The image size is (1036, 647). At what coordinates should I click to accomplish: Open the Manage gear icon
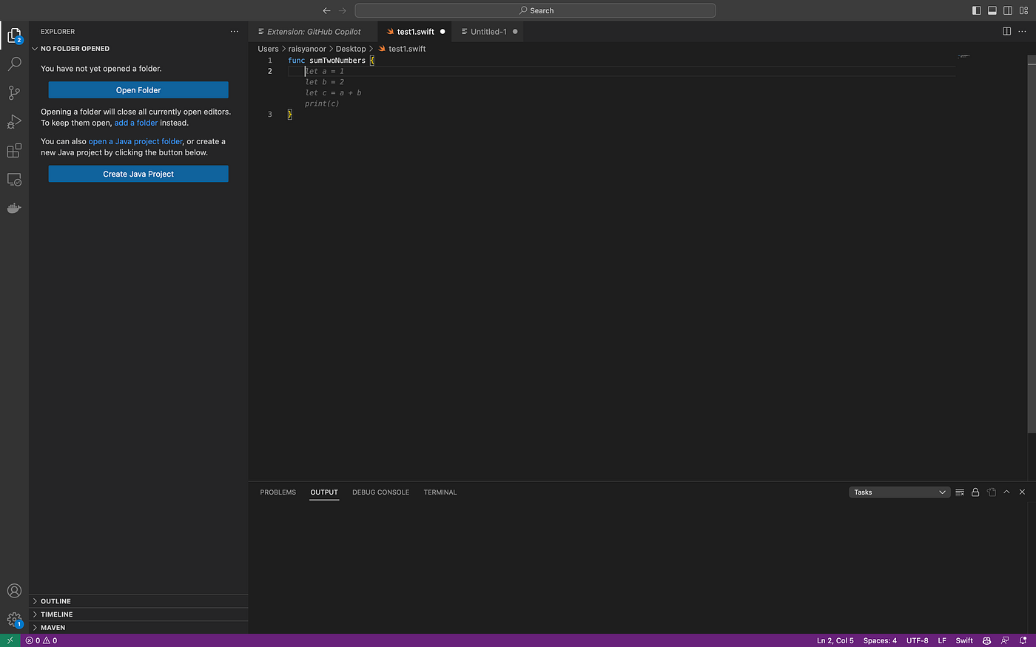(14, 620)
